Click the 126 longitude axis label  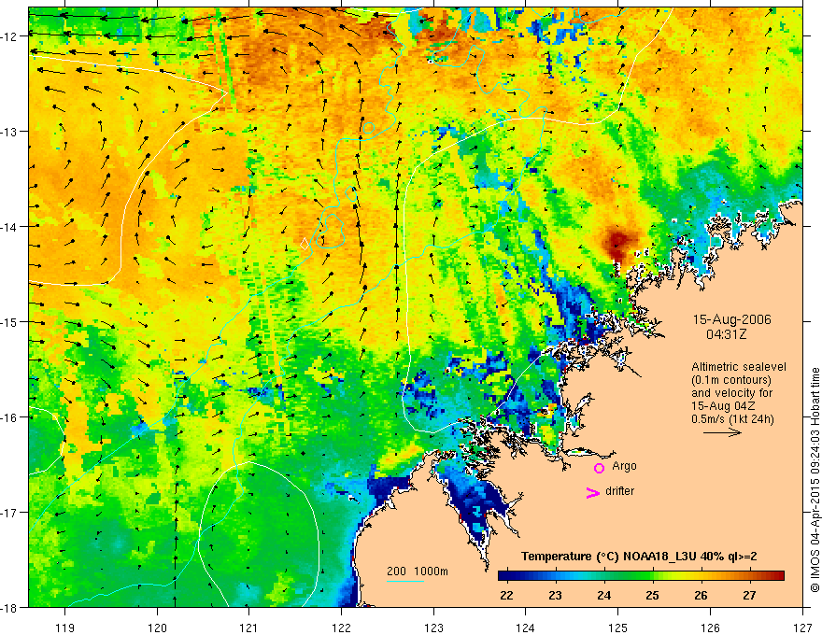pos(710,628)
